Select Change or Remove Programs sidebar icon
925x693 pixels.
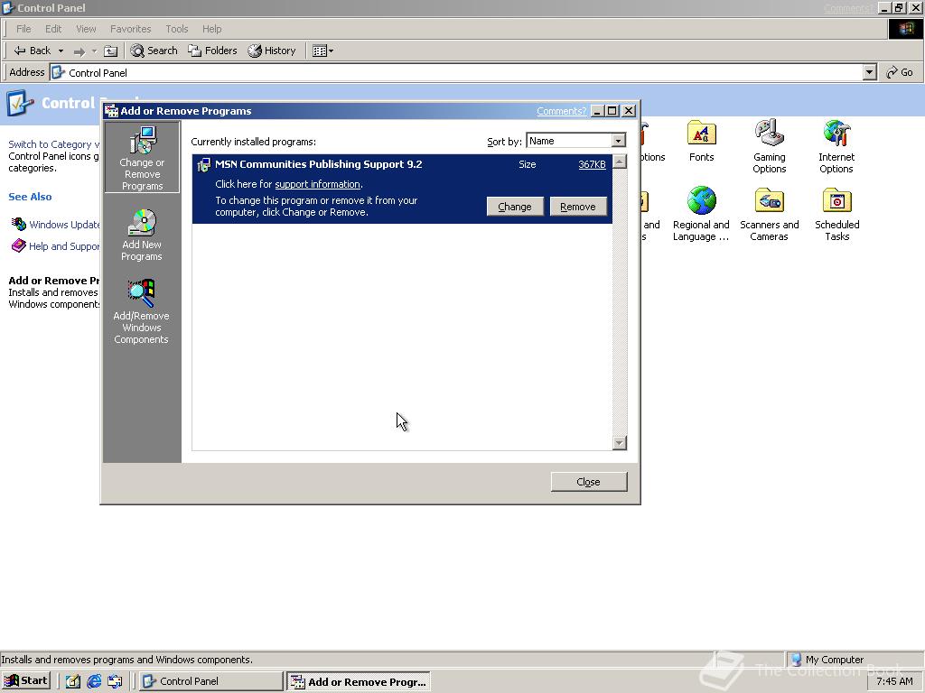pos(142,157)
